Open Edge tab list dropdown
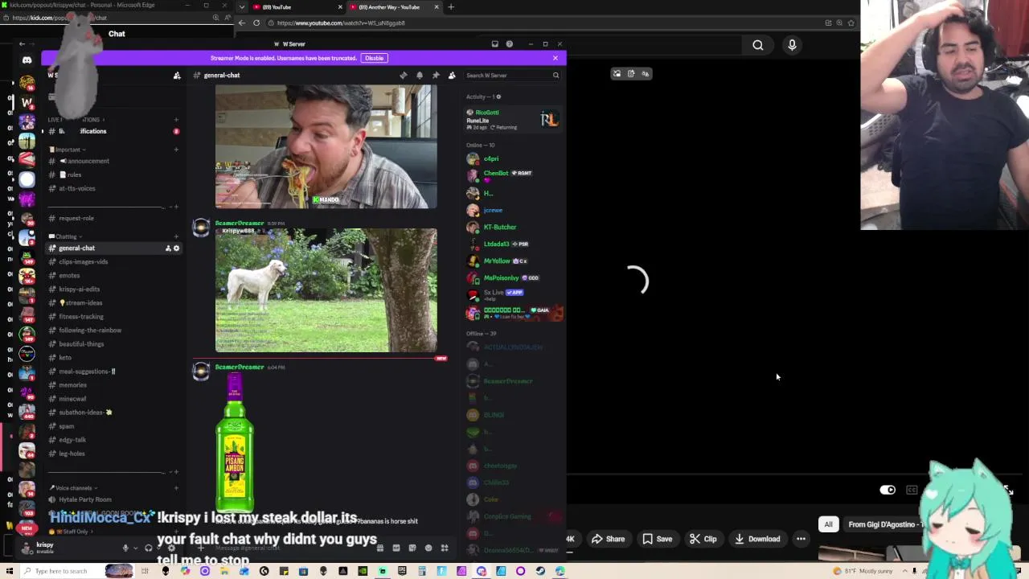1029x579 pixels. (x=244, y=7)
